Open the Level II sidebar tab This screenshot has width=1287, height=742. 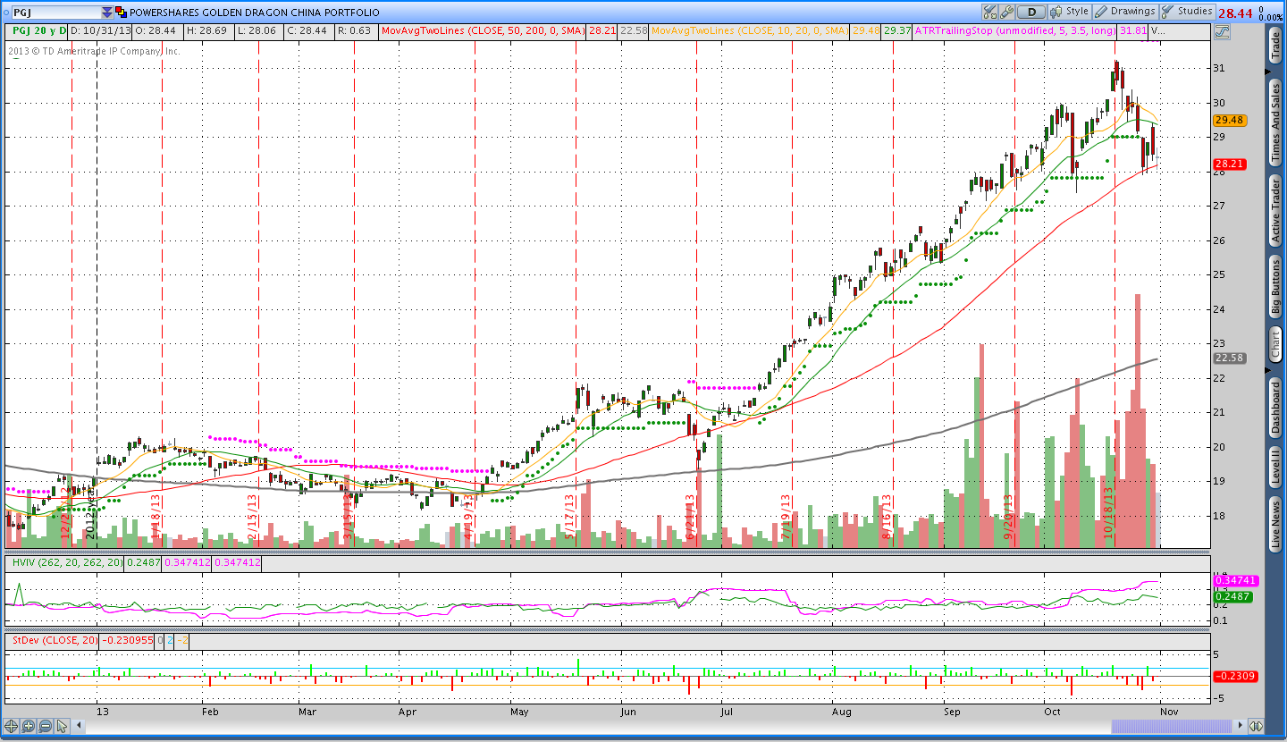coord(1275,468)
